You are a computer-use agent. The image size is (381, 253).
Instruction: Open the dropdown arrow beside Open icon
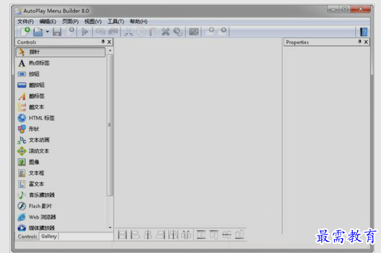tap(47, 32)
